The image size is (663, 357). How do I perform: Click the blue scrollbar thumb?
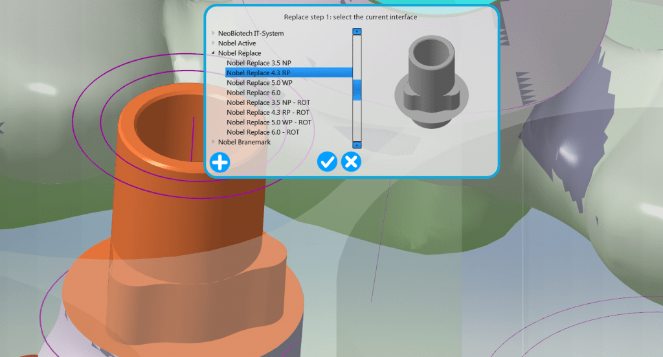[x=357, y=89]
